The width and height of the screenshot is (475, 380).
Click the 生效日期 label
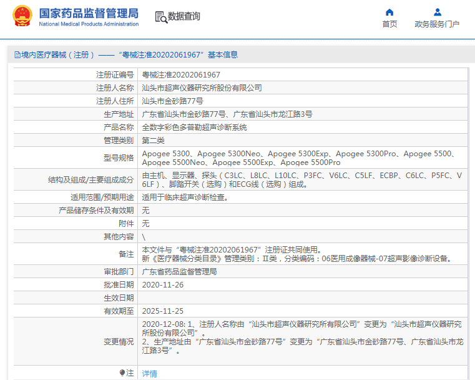coord(119,298)
